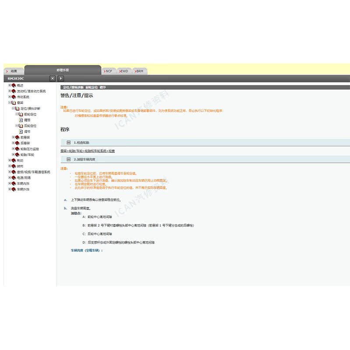350x350 pixels.
Task: Click the book icon beside 概述
Action: pos(14,85)
